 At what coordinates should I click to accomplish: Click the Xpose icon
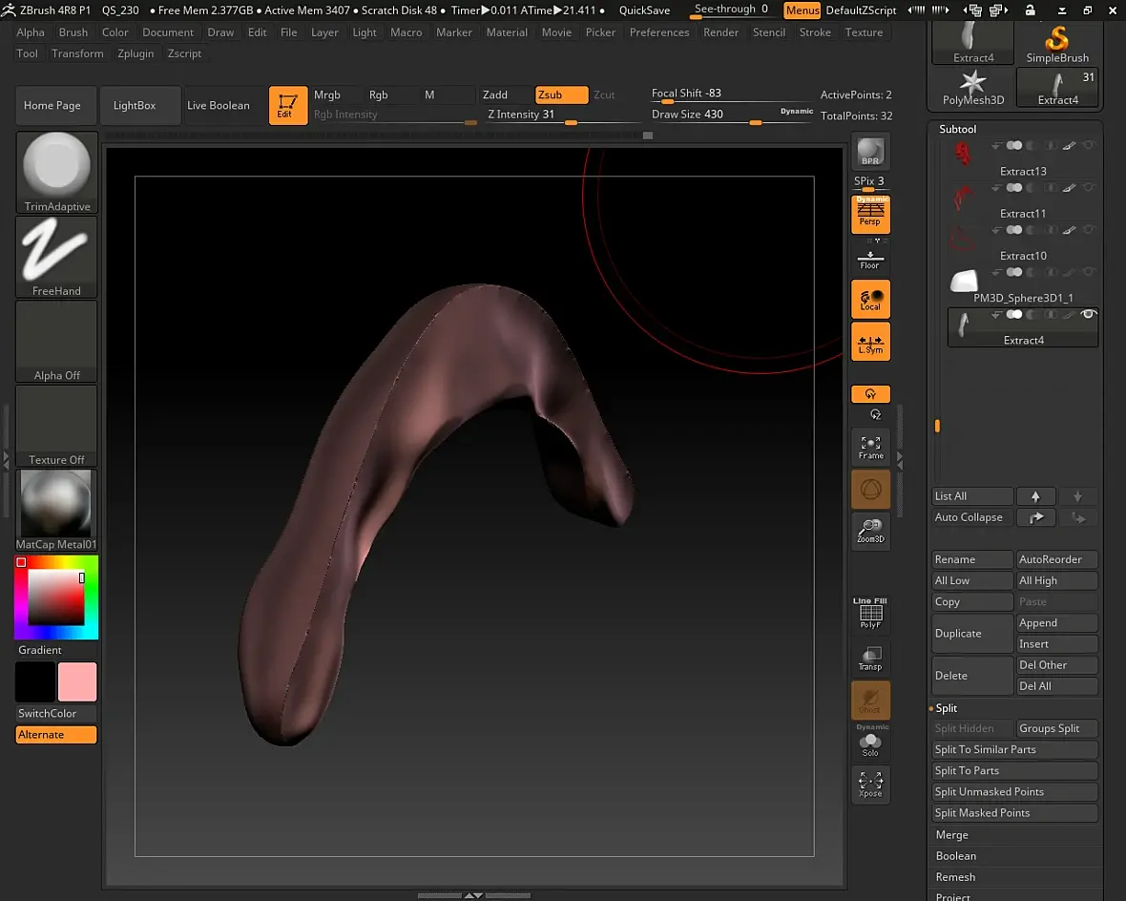[x=870, y=784]
